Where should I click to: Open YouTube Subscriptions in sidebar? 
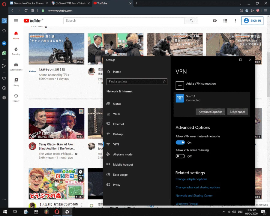[16, 67]
